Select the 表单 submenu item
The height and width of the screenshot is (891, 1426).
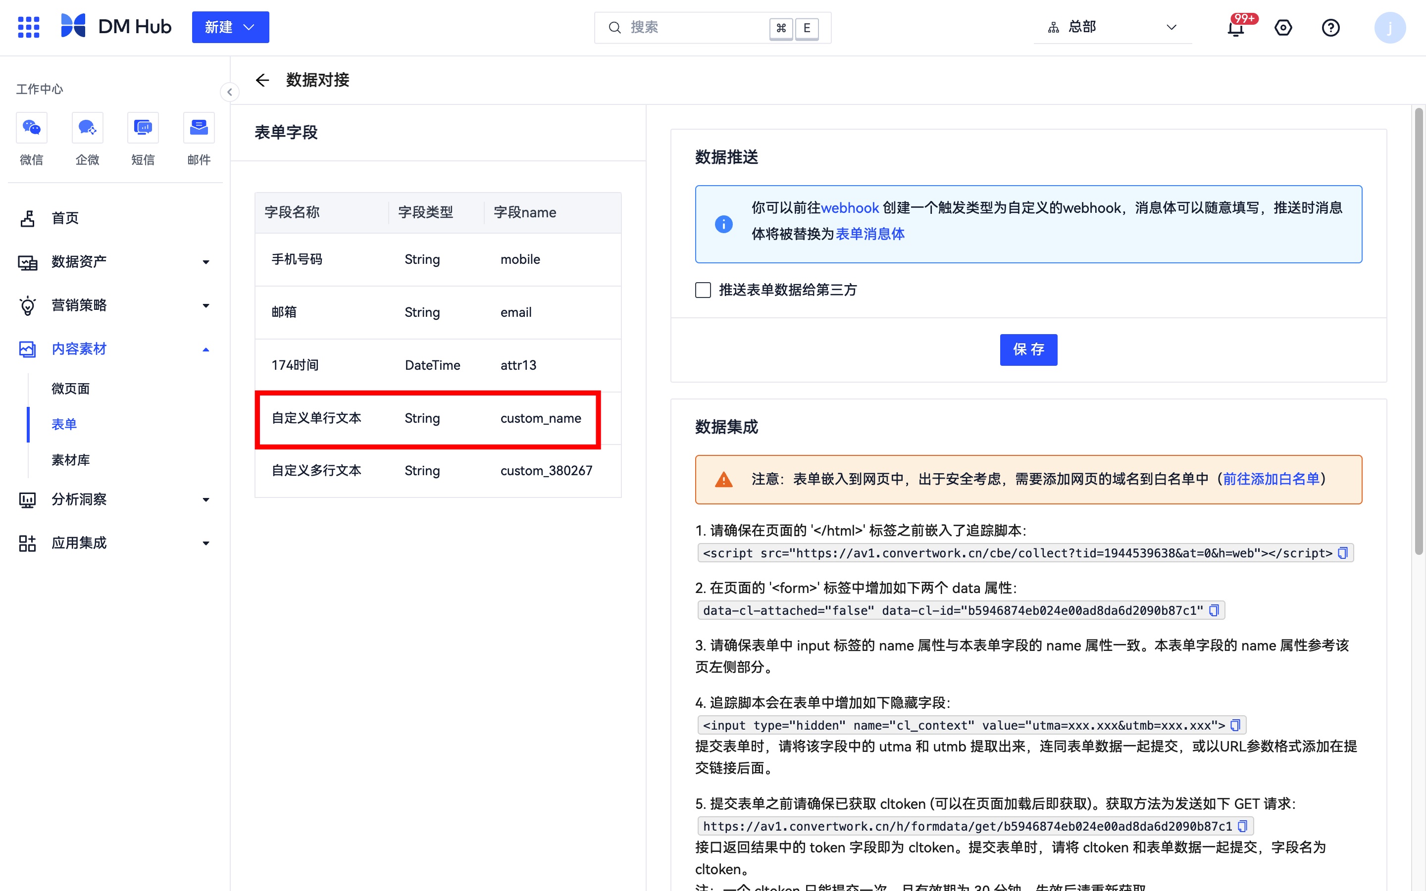pos(64,424)
